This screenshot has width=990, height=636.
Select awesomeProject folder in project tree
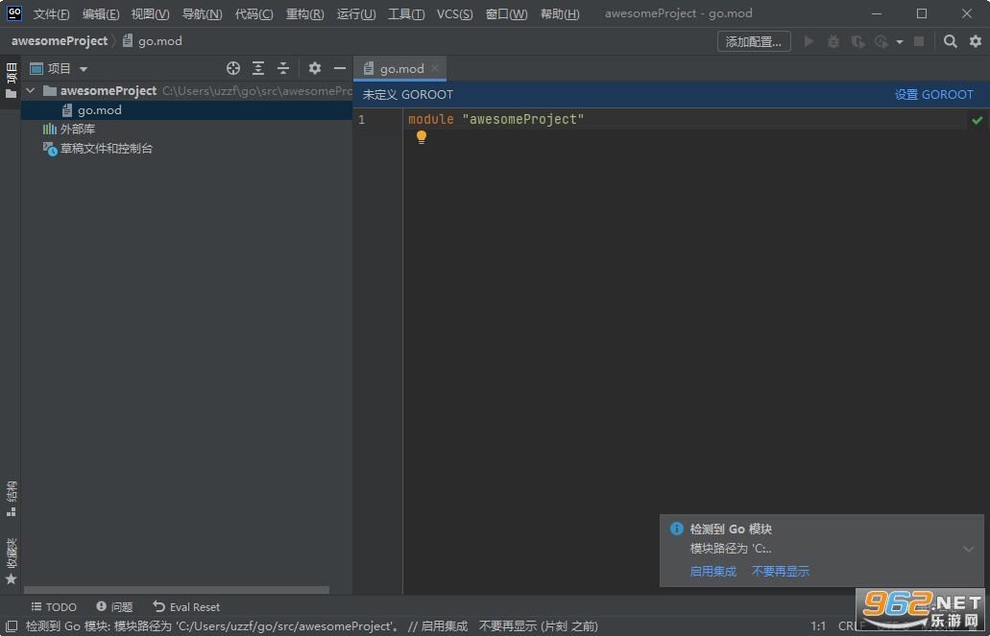pyautogui.click(x=108, y=91)
